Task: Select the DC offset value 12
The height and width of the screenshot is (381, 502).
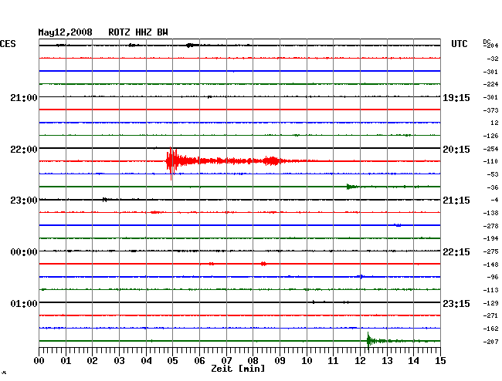Action: (x=494, y=123)
